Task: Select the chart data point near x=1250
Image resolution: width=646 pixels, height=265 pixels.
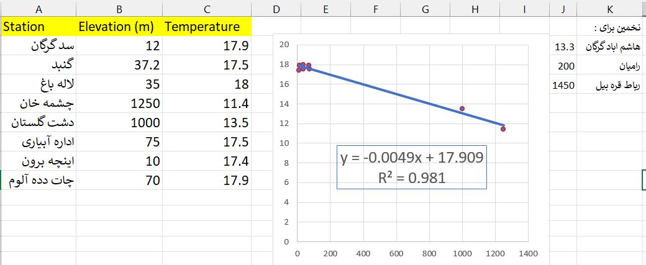Action: (x=503, y=129)
